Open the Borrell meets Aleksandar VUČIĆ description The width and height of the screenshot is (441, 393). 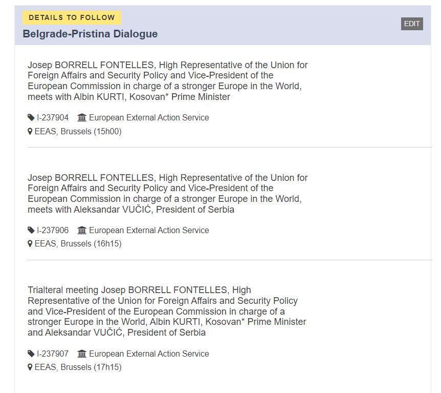pos(168,194)
